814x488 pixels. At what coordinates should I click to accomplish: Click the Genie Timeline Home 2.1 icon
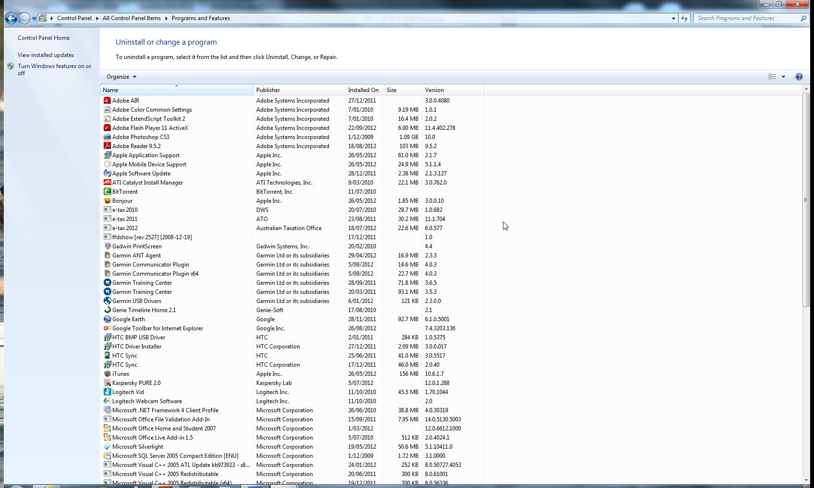tap(107, 310)
